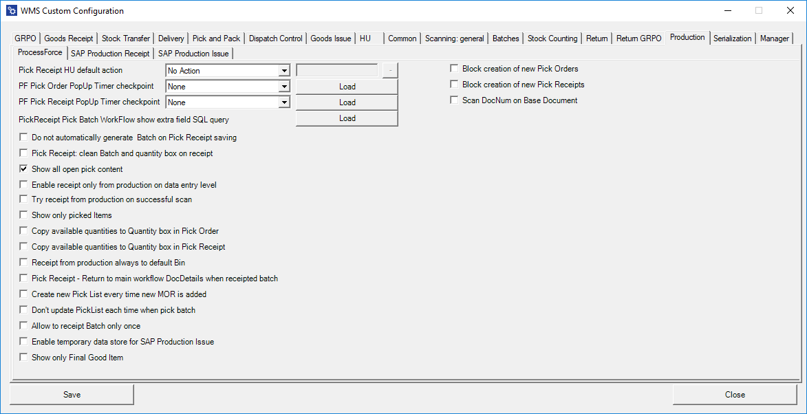The height and width of the screenshot is (414, 807).
Task: Click the Save button
Action: (72, 394)
